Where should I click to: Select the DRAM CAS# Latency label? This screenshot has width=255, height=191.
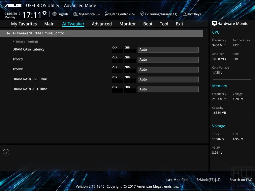click(28, 49)
